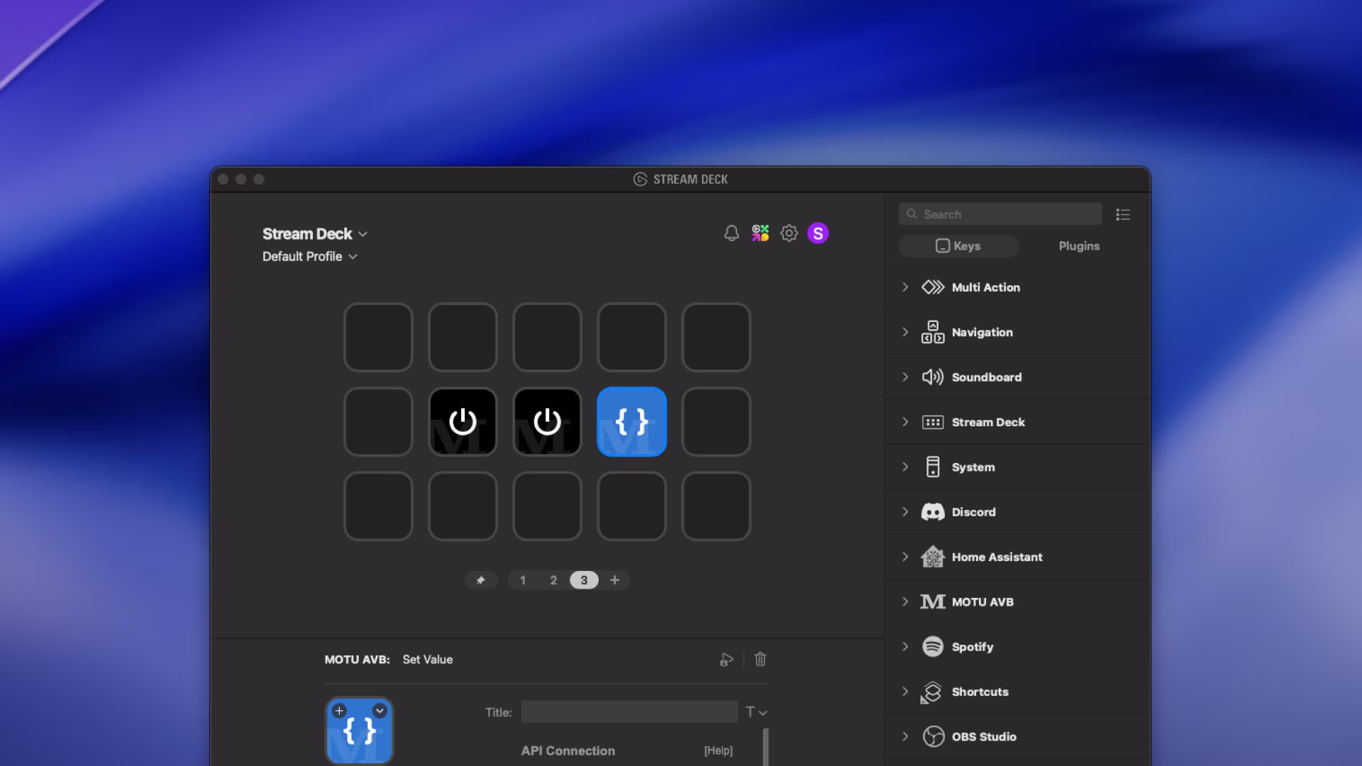Click the Stream Deck category icon
The height and width of the screenshot is (766, 1362).
coord(933,422)
